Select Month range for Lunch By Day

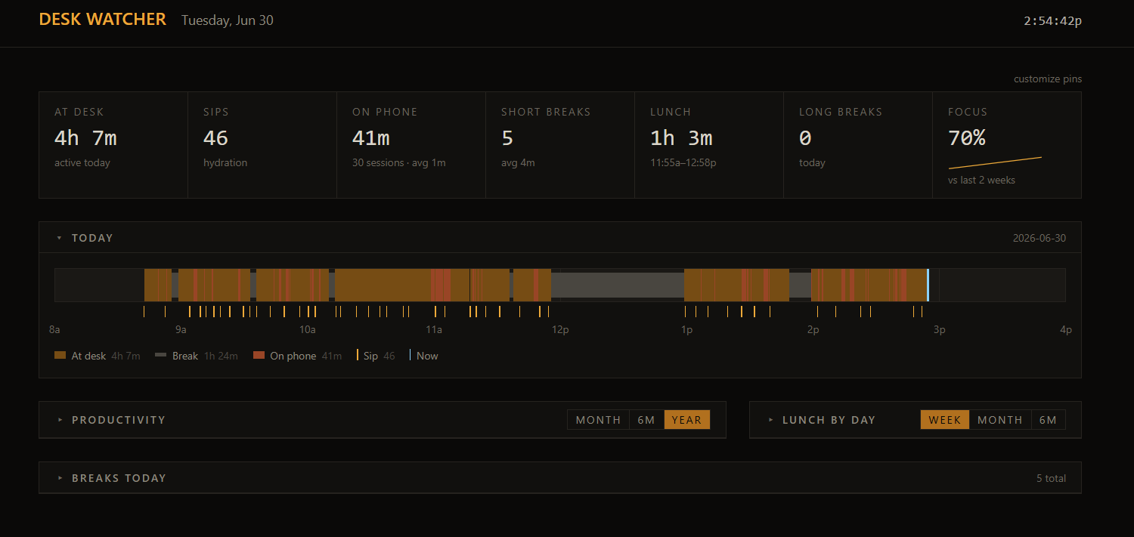[x=999, y=420]
